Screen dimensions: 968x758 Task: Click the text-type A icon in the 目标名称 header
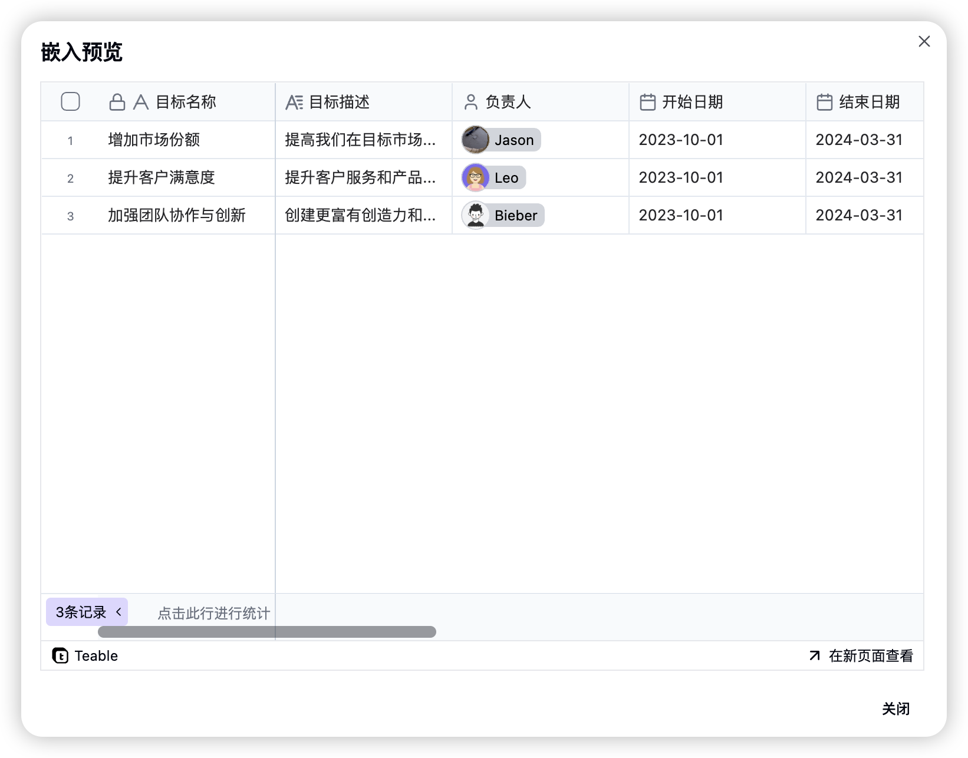[x=141, y=102]
